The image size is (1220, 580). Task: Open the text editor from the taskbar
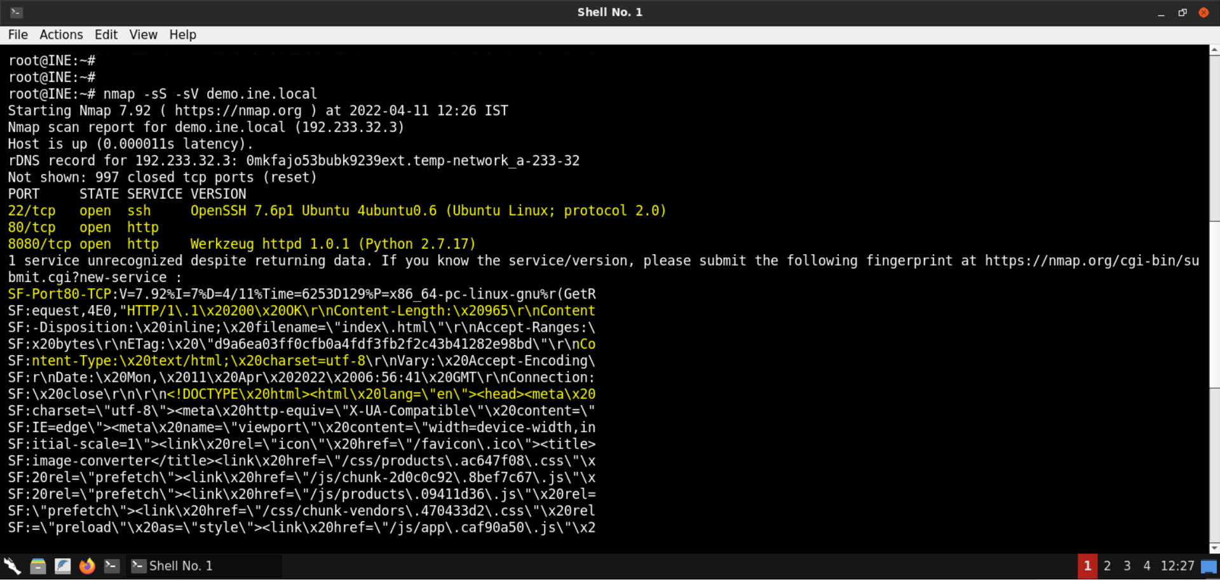[x=62, y=565]
